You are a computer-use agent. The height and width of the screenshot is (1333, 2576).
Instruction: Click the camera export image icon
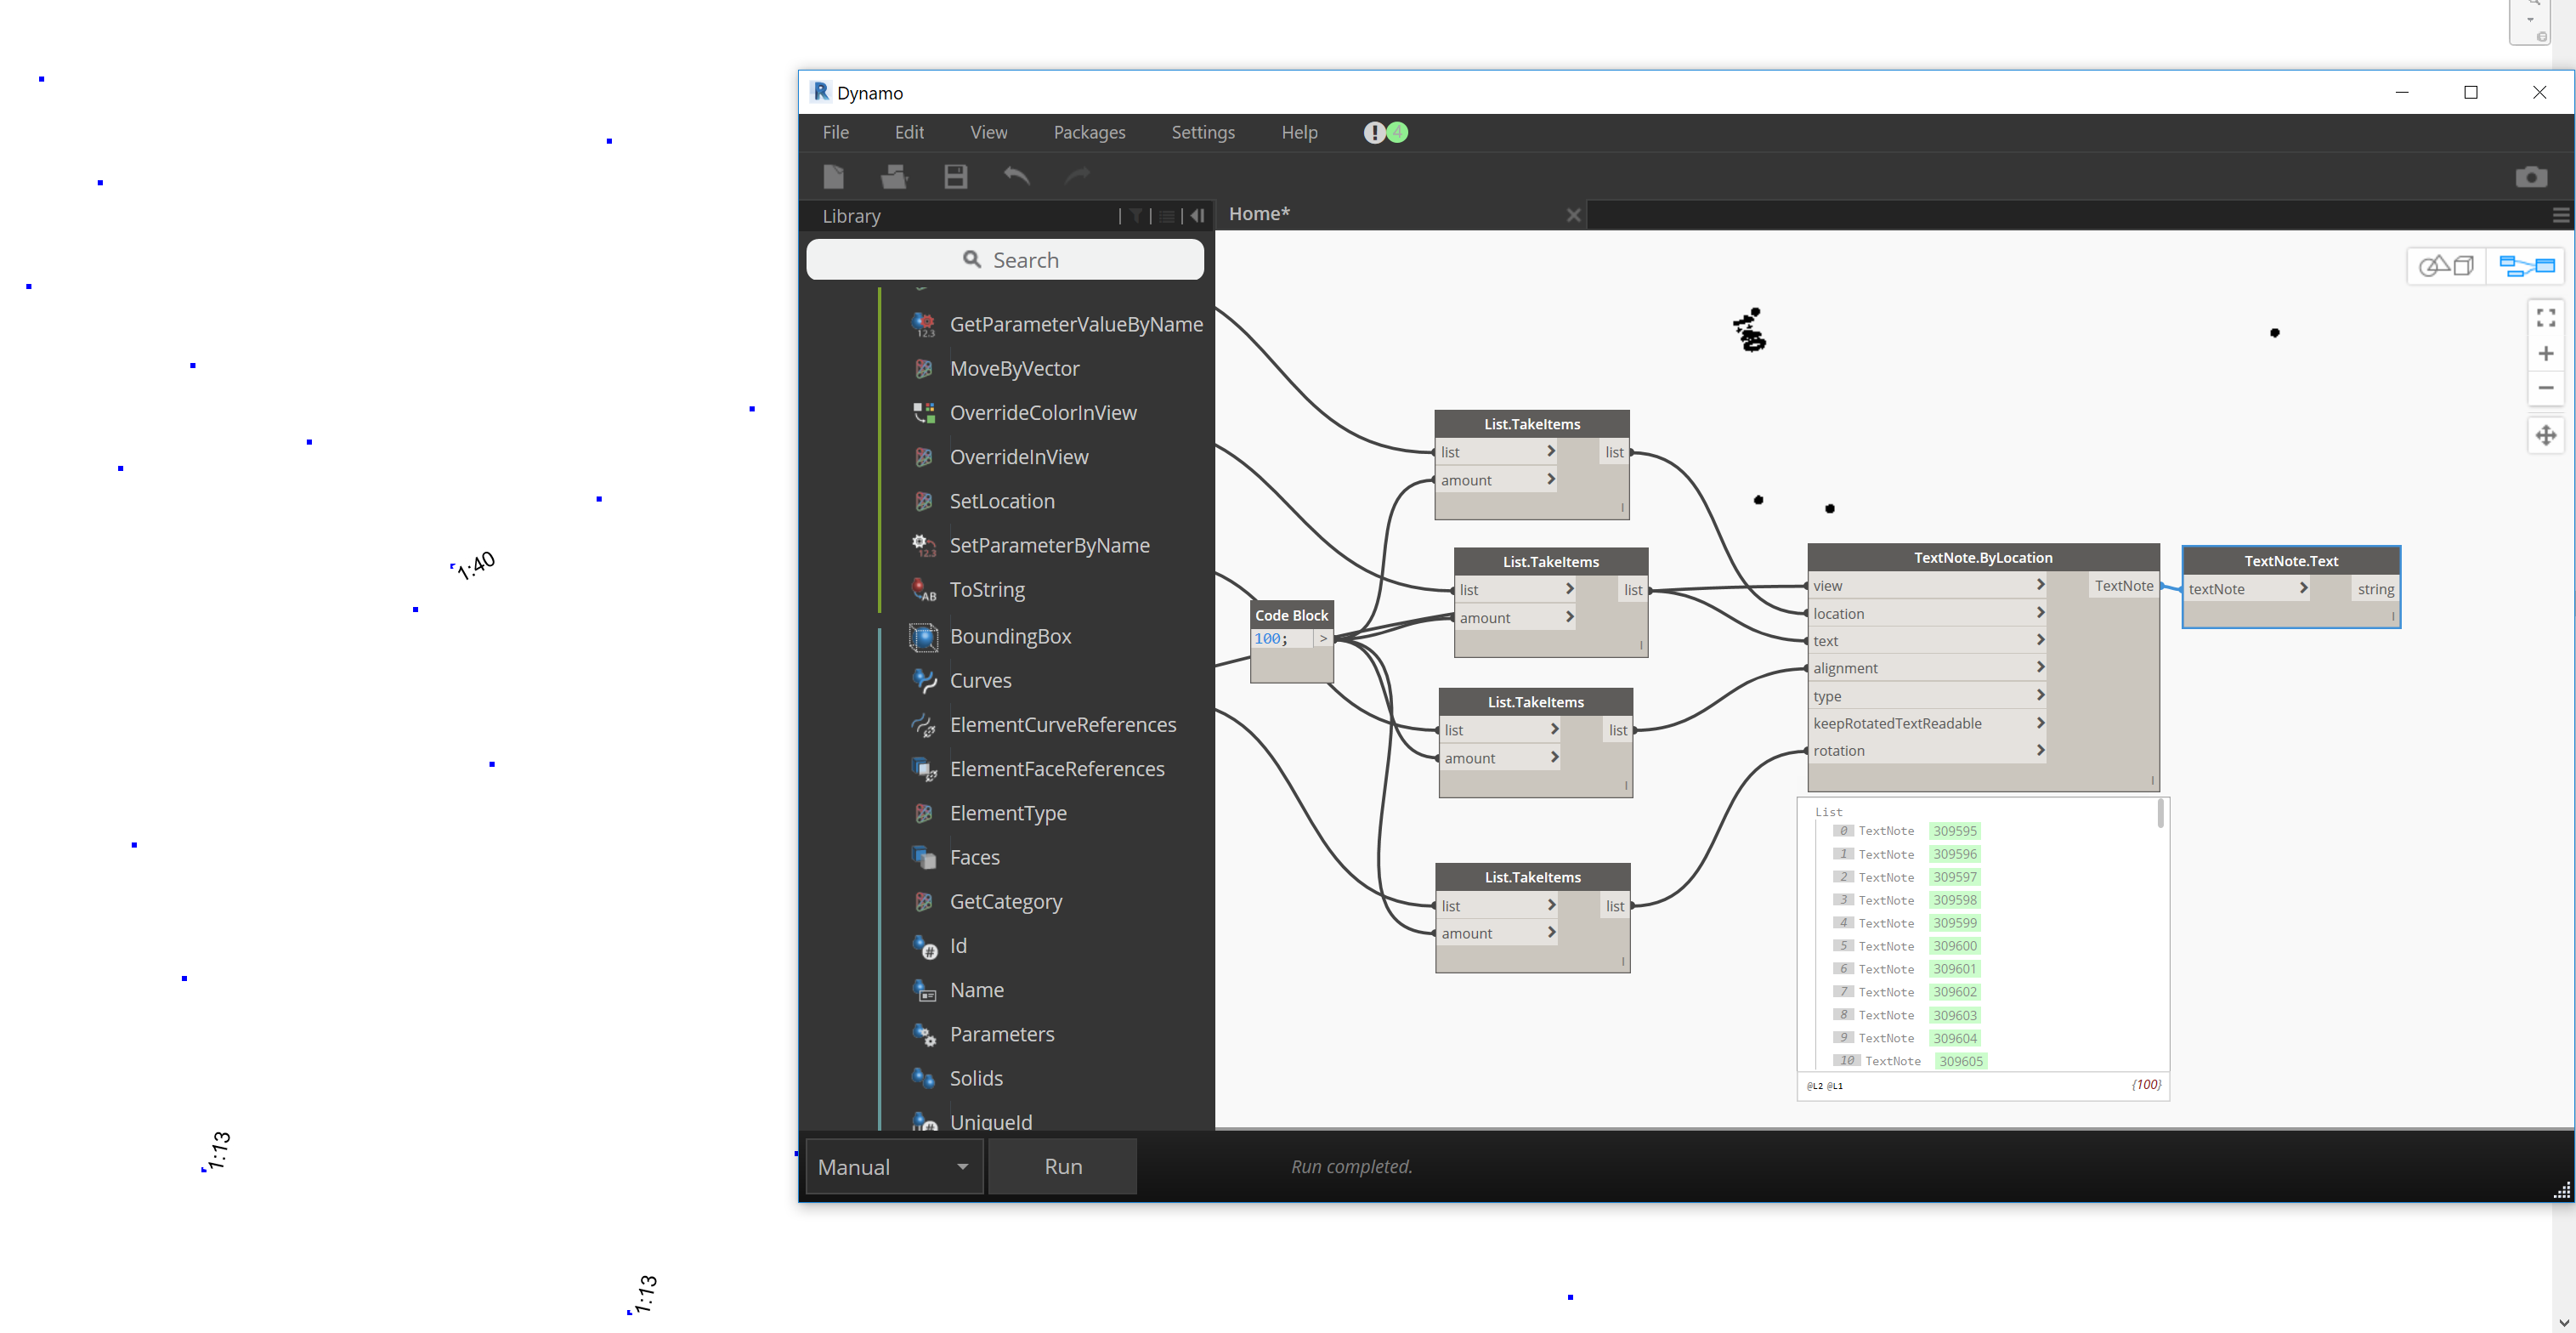click(2530, 177)
